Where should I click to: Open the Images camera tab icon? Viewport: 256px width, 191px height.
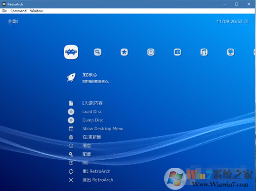pyautogui.click(x=177, y=52)
